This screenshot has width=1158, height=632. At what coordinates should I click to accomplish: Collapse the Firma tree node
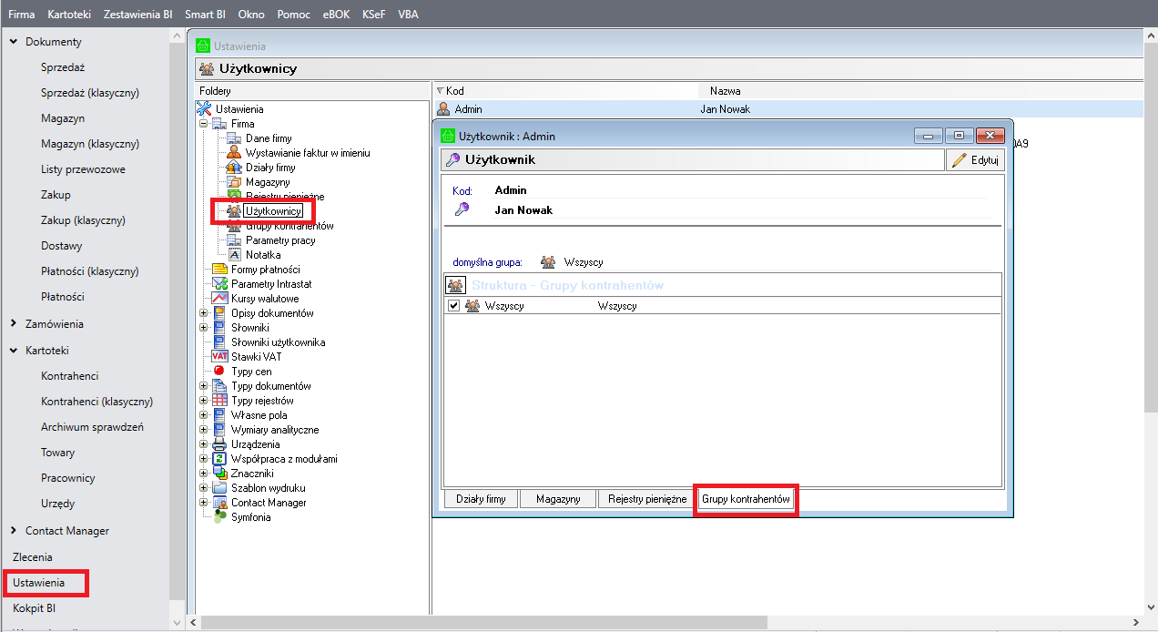pyautogui.click(x=203, y=124)
